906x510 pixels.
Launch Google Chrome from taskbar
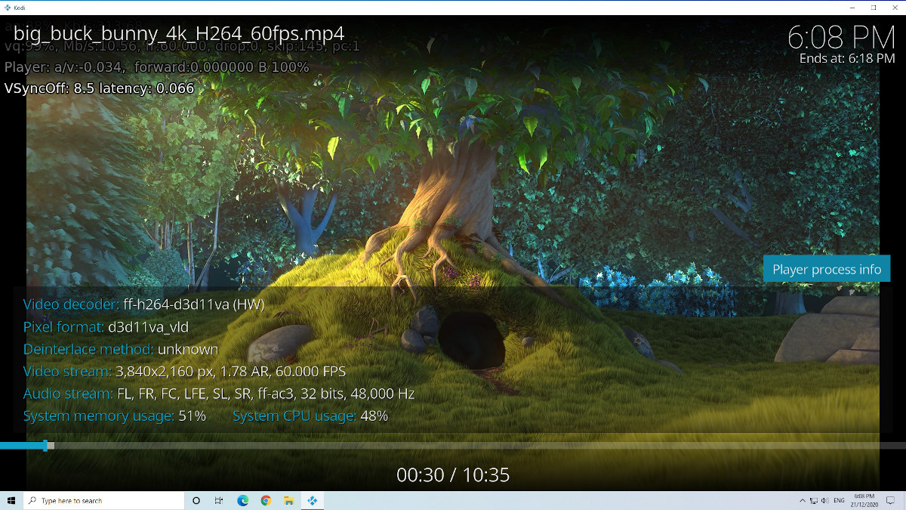point(266,500)
